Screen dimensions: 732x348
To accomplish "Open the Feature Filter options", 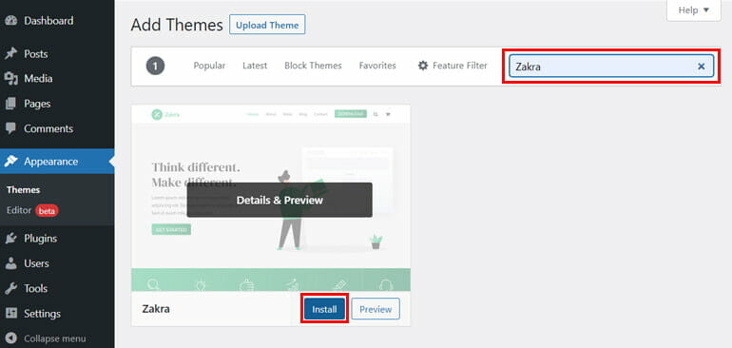I will point(453,66).
